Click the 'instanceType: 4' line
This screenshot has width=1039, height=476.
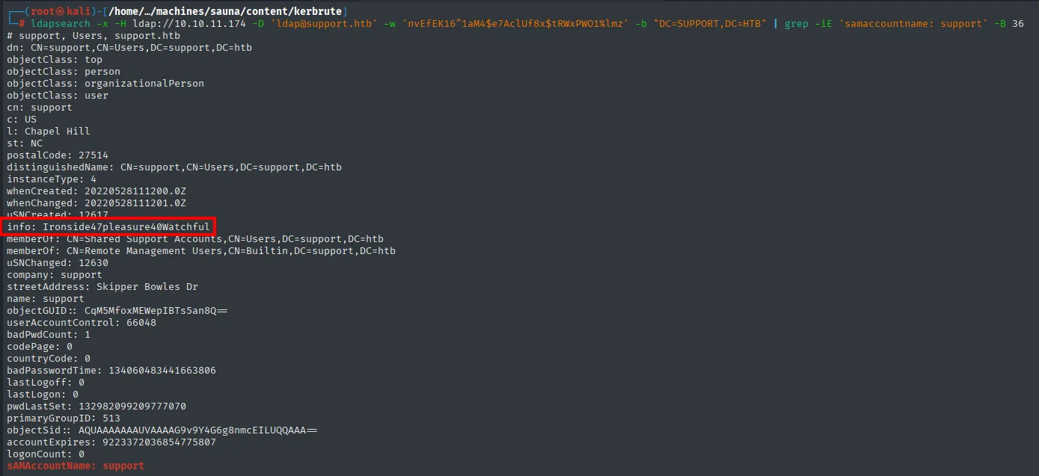(52, 179)
